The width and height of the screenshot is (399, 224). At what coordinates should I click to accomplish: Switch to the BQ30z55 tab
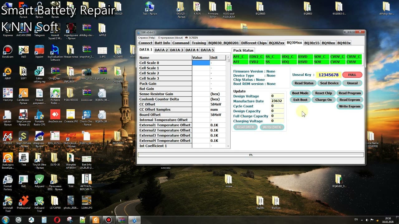pos(312,43)
